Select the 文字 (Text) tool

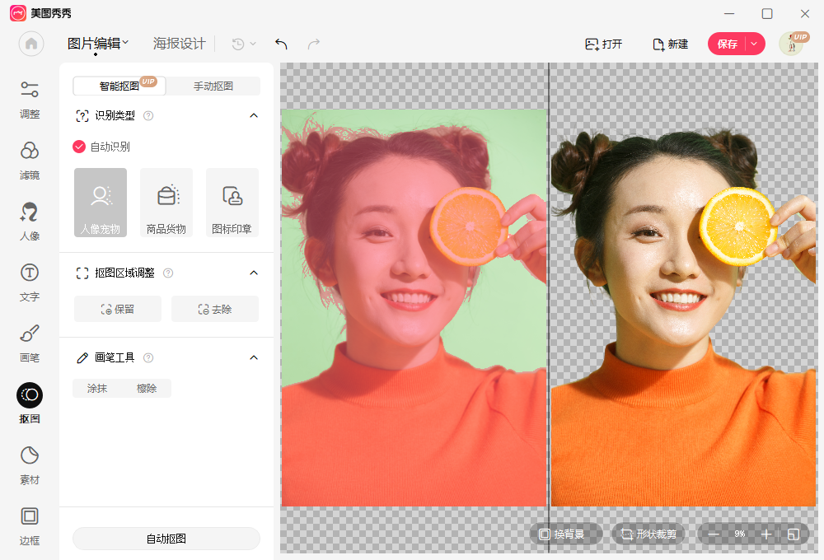click(x=30, y=283)
